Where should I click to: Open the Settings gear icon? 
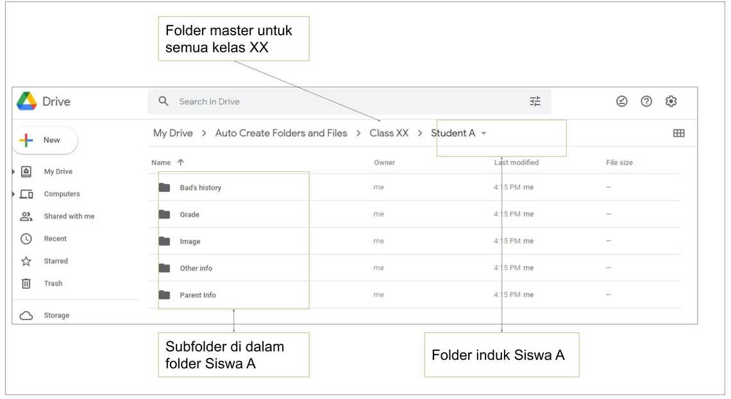point(671,101)
